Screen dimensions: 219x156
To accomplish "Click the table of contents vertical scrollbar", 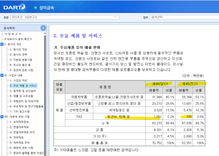I will [45, 95].
